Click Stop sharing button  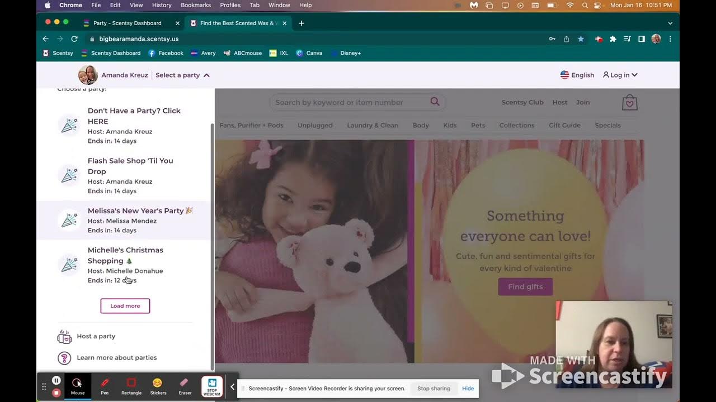coord(434,389)
